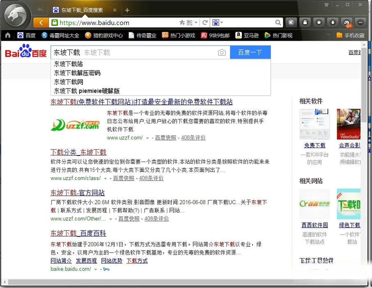Image resolution: width=372 pixels, height=288 pixels.
Task: Open 发展历程 sublink
Action: point(86,261)
